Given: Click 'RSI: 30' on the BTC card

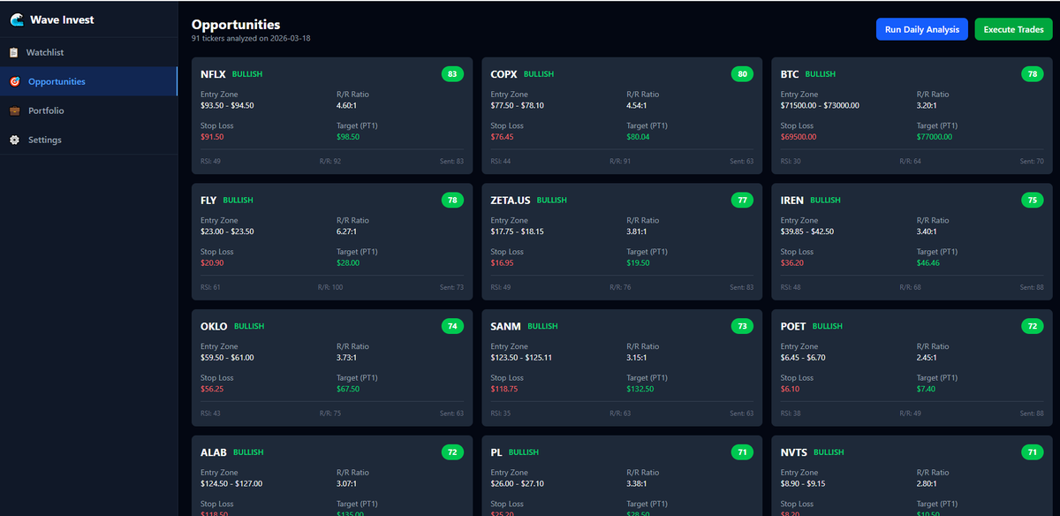Looking at the screenshot, I should pos(791,162).
